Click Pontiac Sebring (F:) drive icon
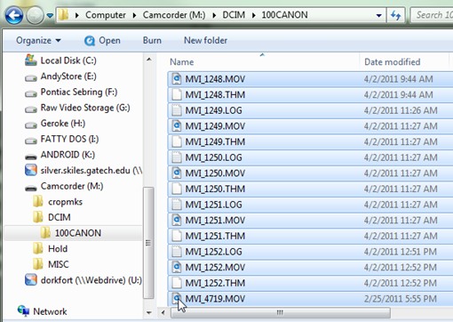 tap(31, 93)
